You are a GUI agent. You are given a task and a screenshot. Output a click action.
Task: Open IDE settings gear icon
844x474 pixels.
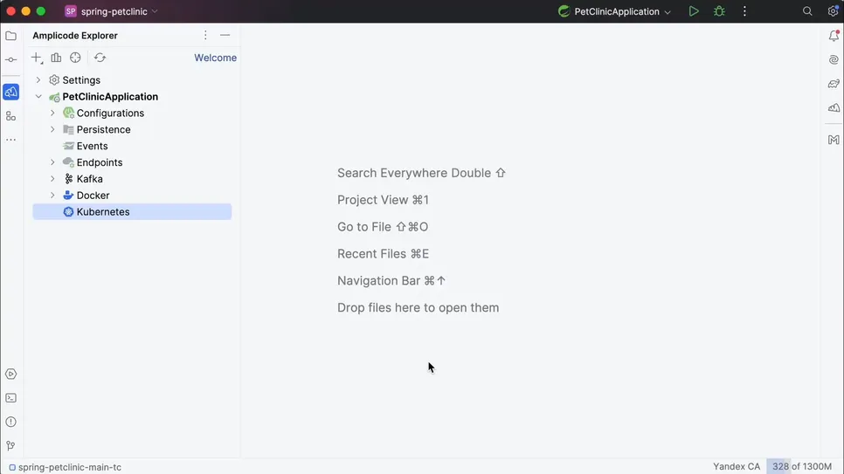point(833,11)
